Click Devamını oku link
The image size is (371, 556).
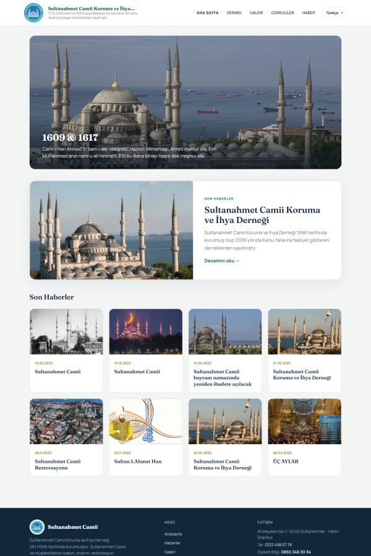[x=222, y=261]
